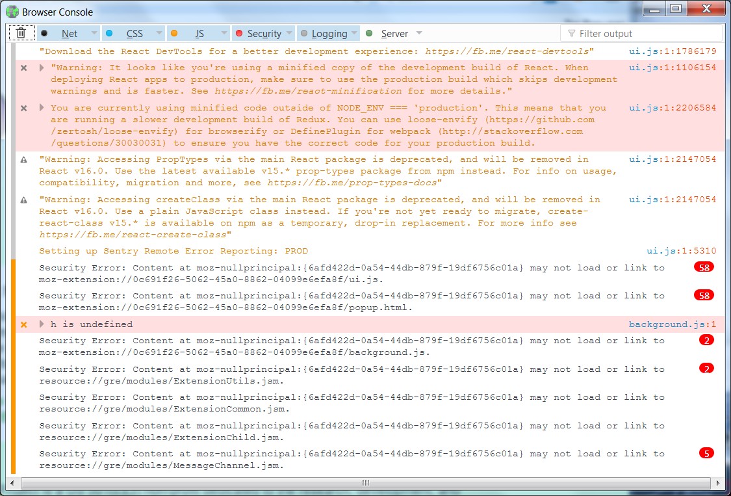Follow the fb.me/prop-types-docs link

coord(352,183)
